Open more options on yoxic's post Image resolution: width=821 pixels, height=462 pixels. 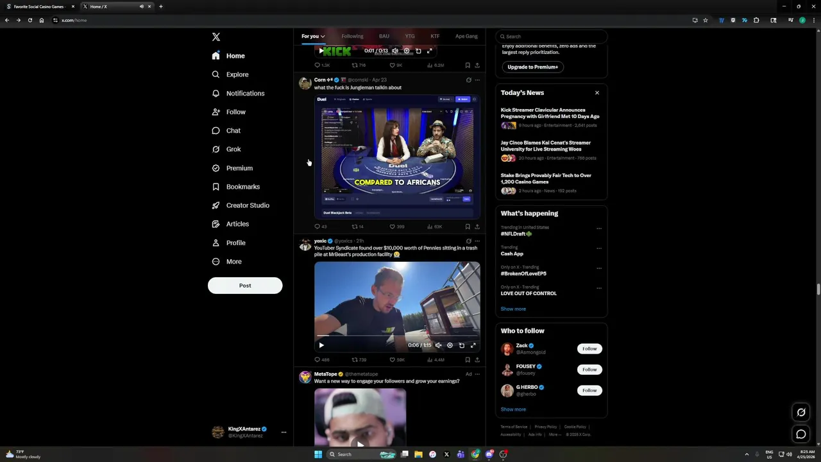[477, 241]
